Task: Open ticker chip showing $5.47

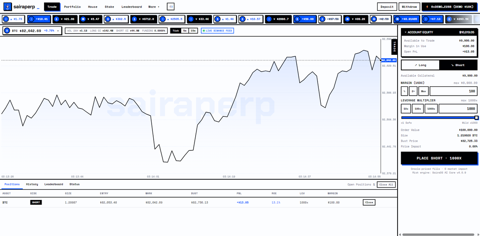Action: click(x=90, y=19)
